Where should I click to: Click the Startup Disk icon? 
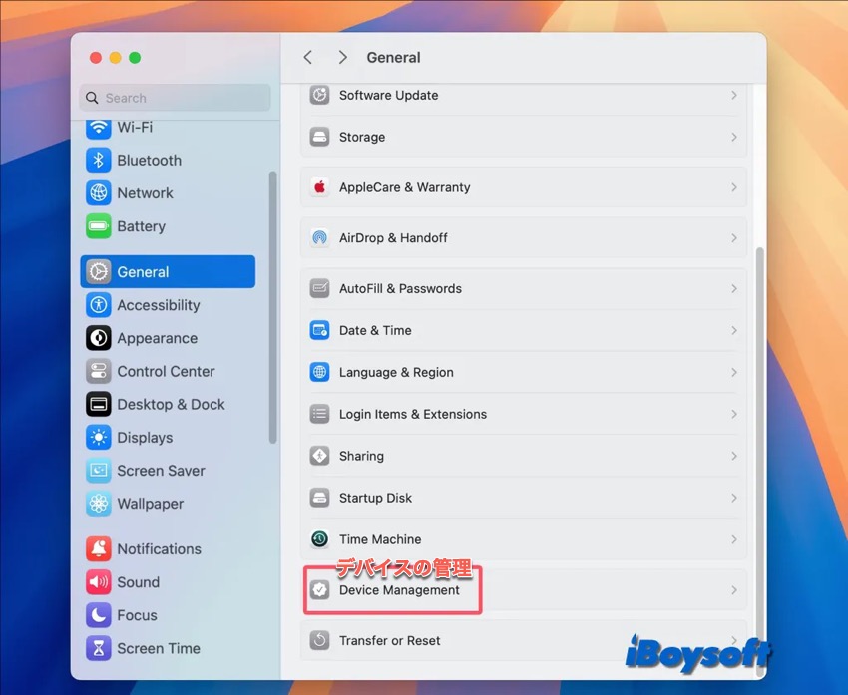tap(319, 498)
